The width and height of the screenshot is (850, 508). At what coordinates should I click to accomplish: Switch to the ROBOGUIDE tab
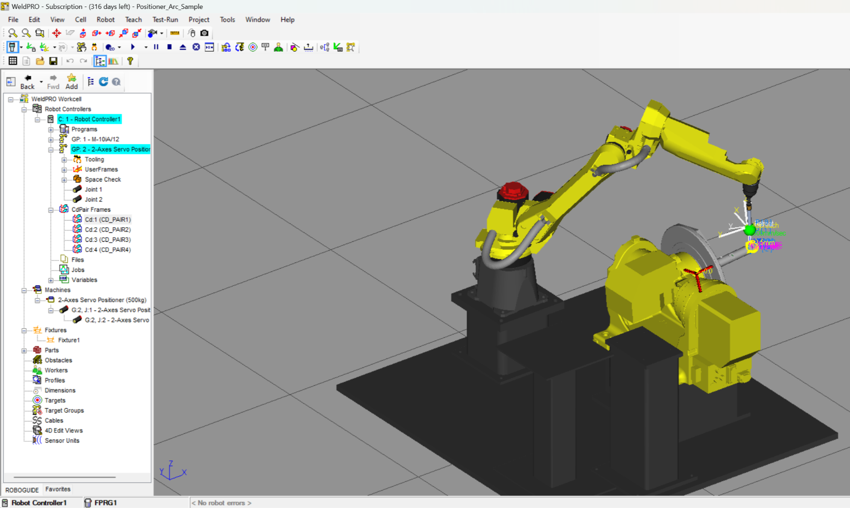[22, 490]
